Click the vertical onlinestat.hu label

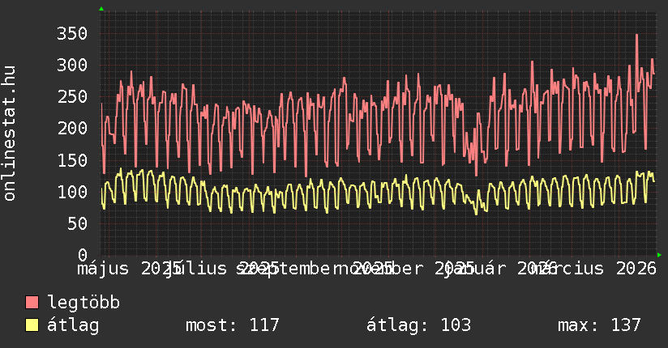pyautogui.click(x=11, y=134)
